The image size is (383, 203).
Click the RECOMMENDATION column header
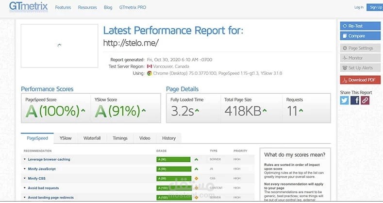pos(37,151)
